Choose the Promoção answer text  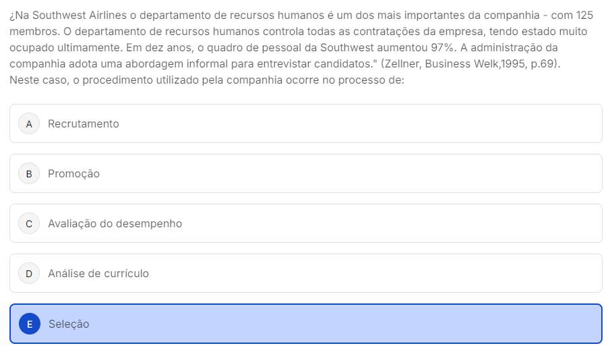click(73, 174)
